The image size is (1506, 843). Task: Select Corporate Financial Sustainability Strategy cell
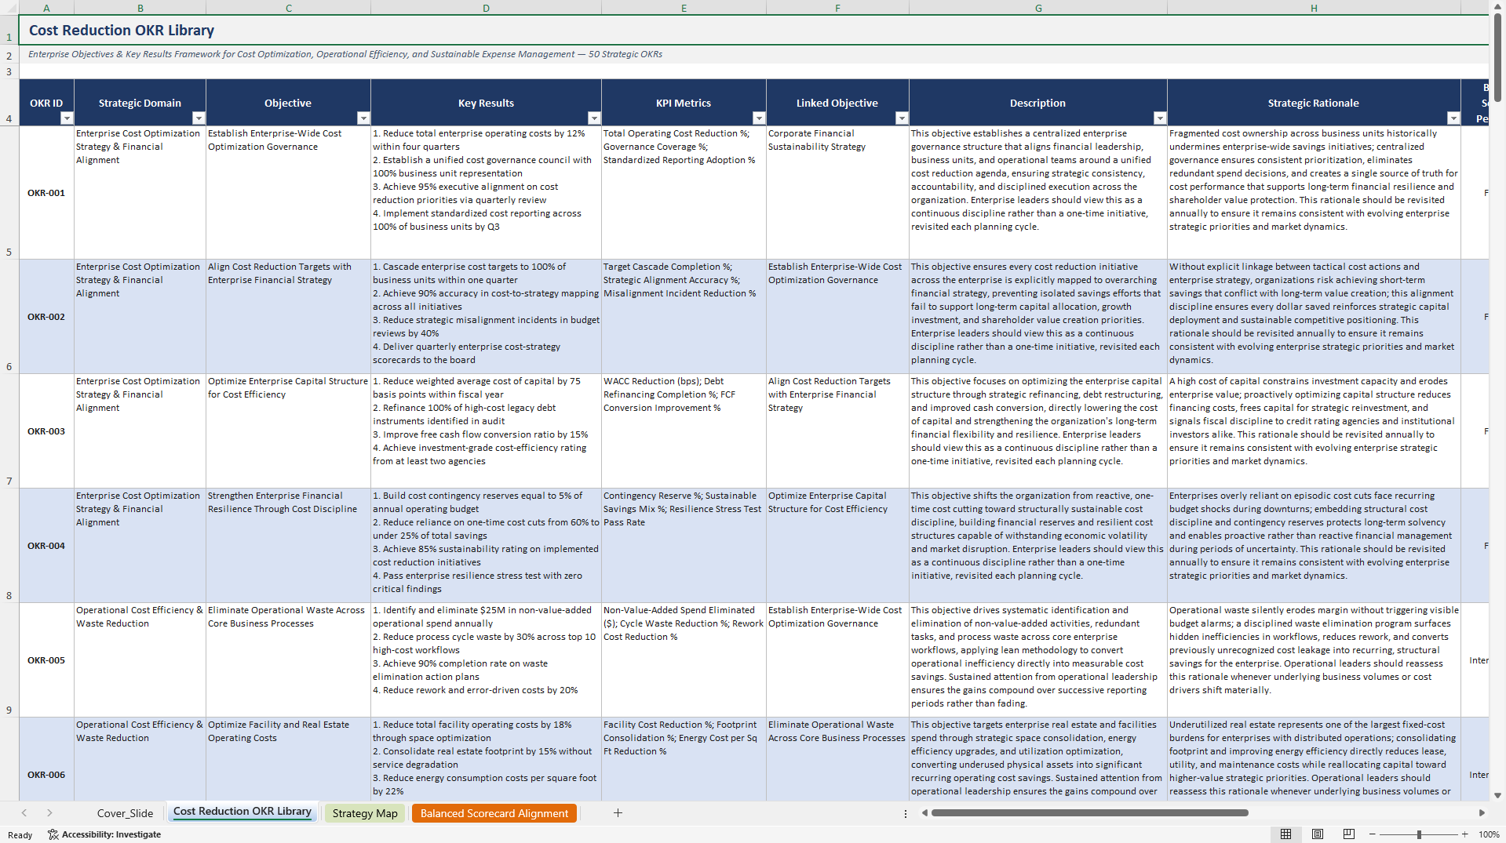(837, 193)
